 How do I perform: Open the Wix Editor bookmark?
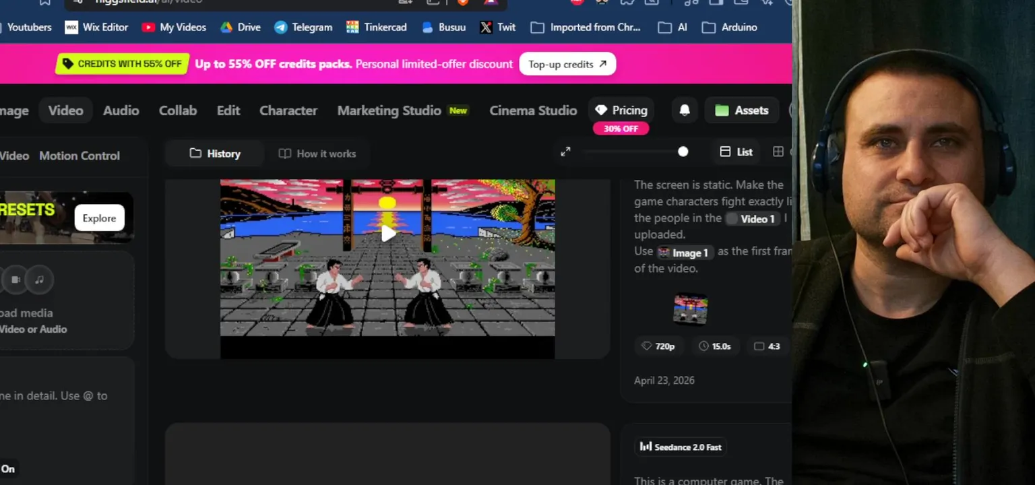tap(96, 28)
